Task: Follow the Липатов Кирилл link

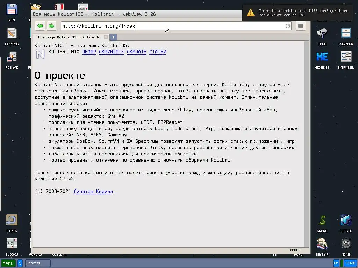Action: [x=93, y=192]
